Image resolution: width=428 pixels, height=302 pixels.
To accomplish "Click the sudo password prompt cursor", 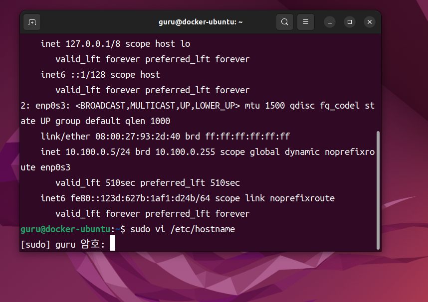I will click(113, 243).
